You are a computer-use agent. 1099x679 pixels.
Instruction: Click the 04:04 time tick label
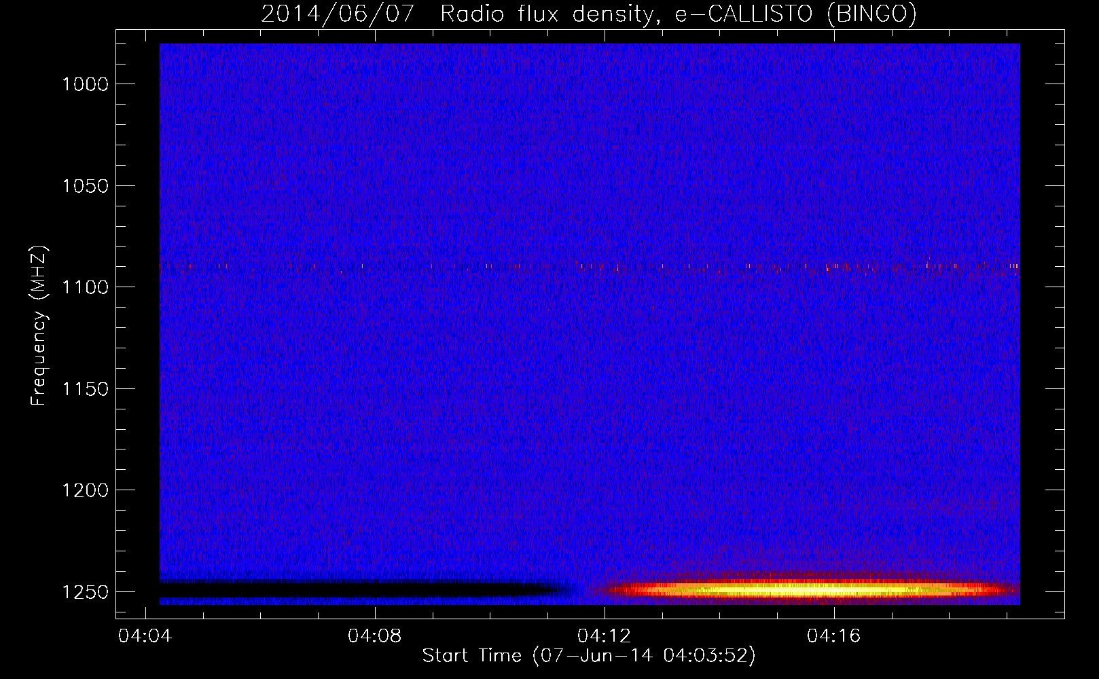click(x=145, y=636)
